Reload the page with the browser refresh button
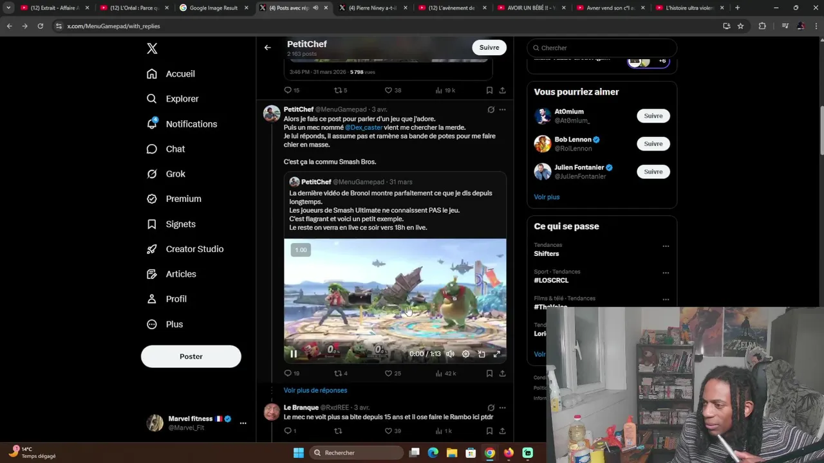824x463 pixels. point(40,26)
